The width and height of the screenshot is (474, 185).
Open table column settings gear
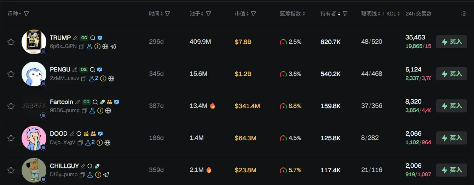click(x=464, y=14)
